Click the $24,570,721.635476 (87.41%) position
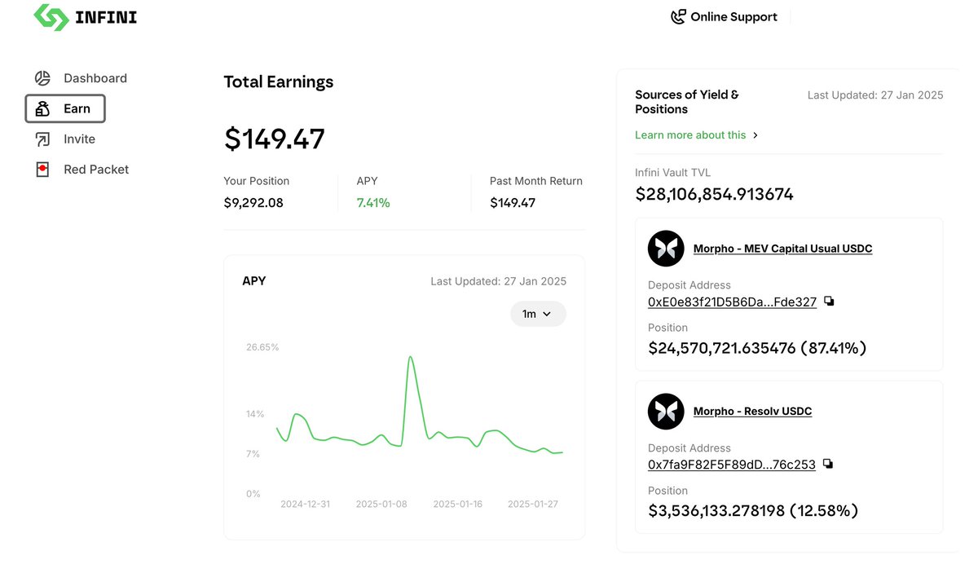 pyautogui.click(x=757, y=348)
